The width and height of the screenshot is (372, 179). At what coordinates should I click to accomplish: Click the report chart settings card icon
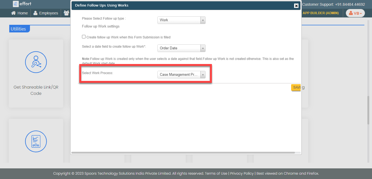click(x=36, y=141)
